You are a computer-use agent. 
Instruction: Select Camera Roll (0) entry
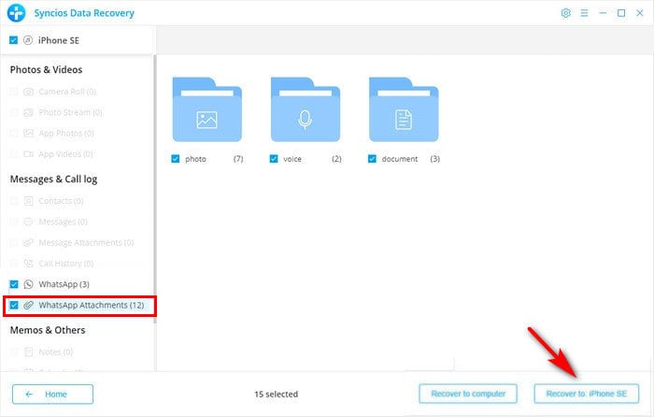(67, 92)
